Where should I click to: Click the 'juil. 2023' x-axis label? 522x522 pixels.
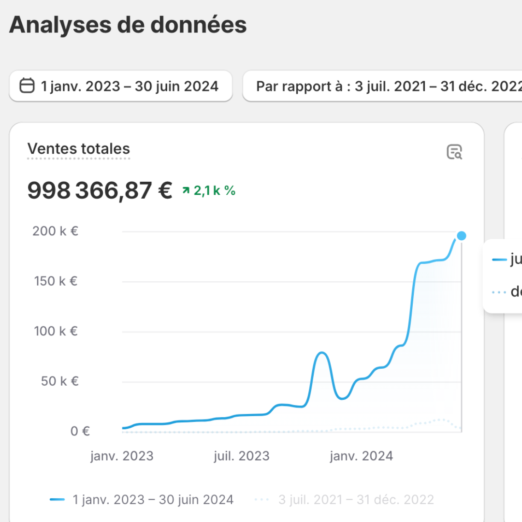point(242,456)
